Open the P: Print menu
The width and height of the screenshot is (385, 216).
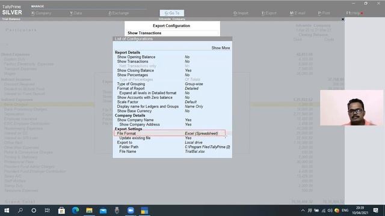(x=324, y=13)
